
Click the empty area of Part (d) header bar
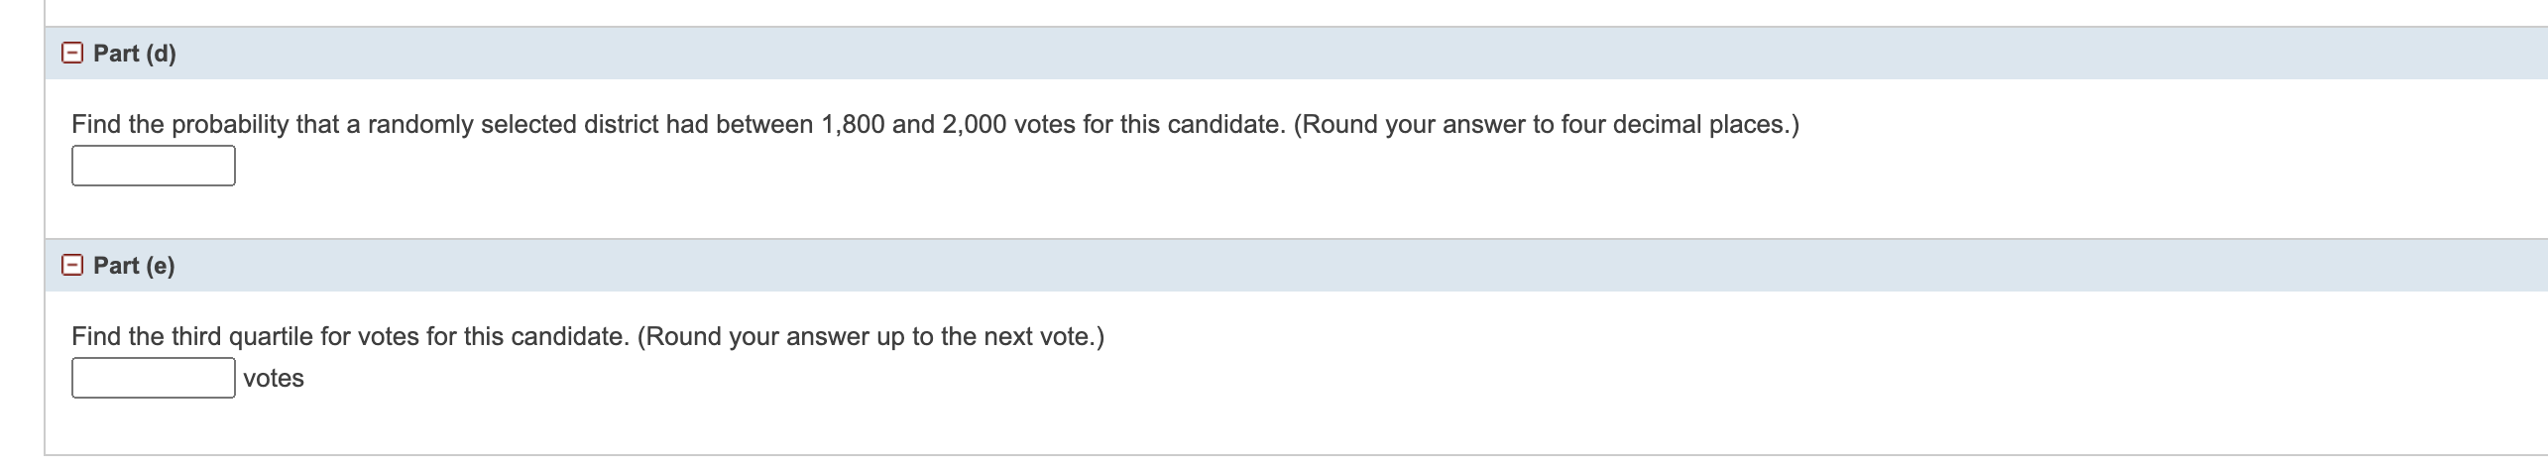[x=1289, y=54]
